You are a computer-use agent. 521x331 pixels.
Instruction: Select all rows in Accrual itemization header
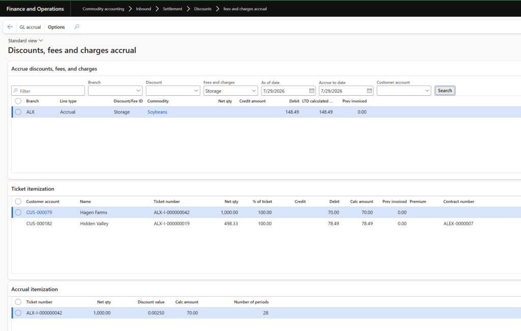coord(18,302)
